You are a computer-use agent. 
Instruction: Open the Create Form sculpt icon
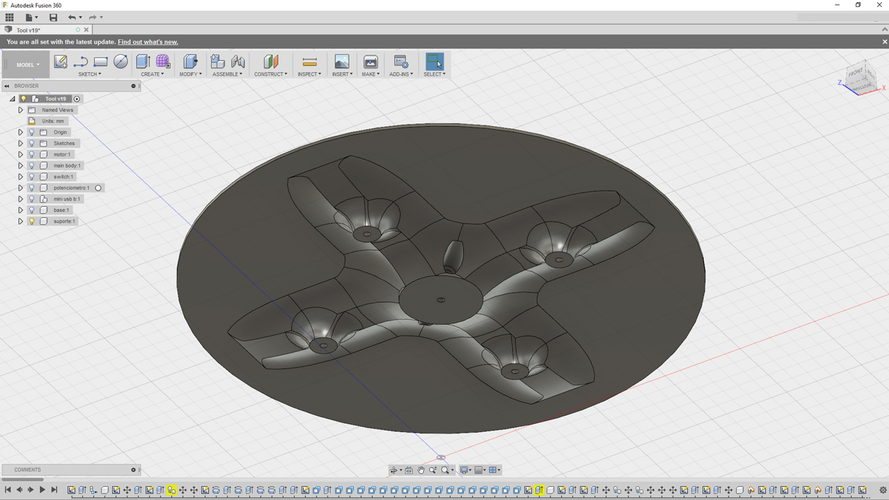point(163,62)
